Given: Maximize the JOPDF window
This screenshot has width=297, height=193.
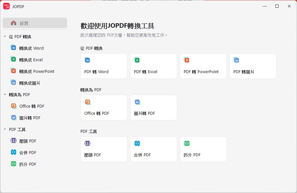Looking at the screenshot, I should tap(277, 6).
